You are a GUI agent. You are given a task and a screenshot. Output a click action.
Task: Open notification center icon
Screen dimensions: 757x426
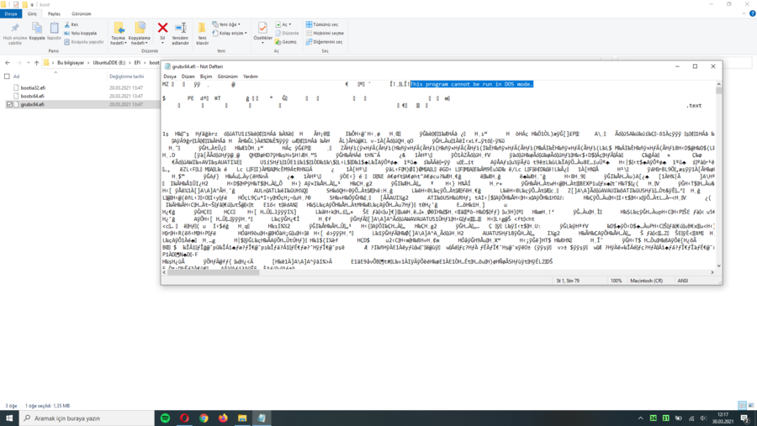745,418
